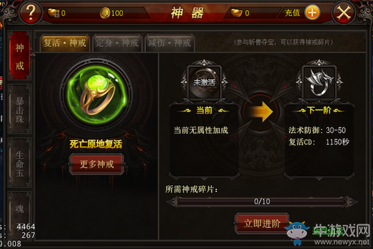Click the 更多神戒 button
This screenshot has height=249, width=373.
96,164
